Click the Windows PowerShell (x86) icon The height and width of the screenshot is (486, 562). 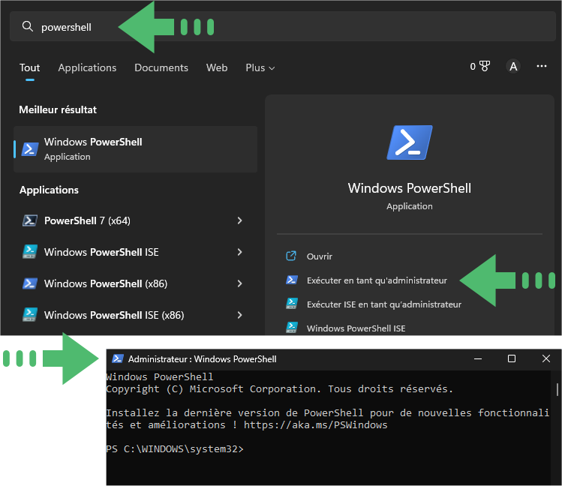30,283
